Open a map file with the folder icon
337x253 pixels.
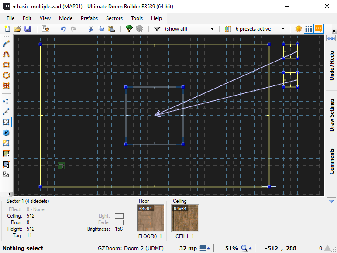click(17, 29)
